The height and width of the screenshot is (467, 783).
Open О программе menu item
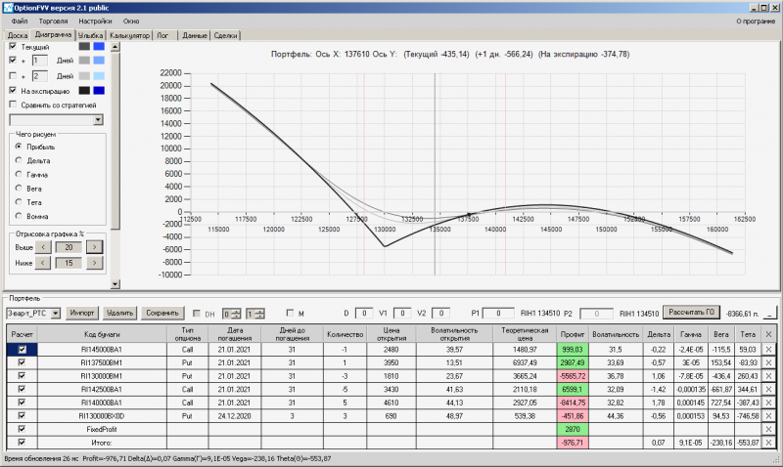(x=756, y=21)
